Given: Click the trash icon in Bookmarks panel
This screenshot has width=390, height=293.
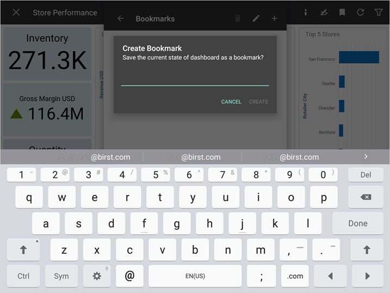Looking at the screenshot, I should [x=238, y=19].
